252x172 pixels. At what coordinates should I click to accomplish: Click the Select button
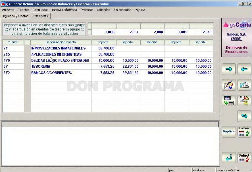pyautogui.click(x=244, y=158)
